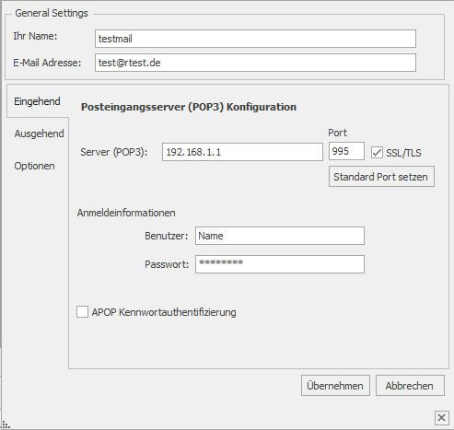
Task: Focus the Passwort field
Action: [280, 264]
